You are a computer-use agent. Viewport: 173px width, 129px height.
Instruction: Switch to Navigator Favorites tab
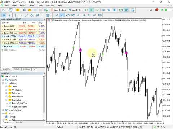pos(19,122)
